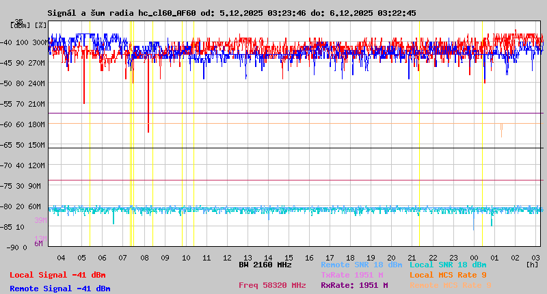Screen dimensions: 547x294
Task: Click the Freq 58320 MHz label
Action: click(x=272, y=285)
